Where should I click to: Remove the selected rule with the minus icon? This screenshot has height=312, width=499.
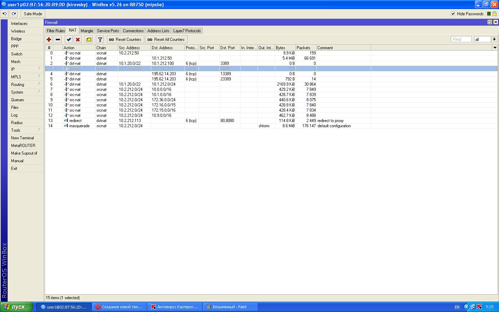(x=58, y=40)
